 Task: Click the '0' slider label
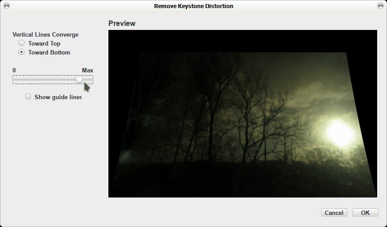pyautogui.click(x=14, y=71)
